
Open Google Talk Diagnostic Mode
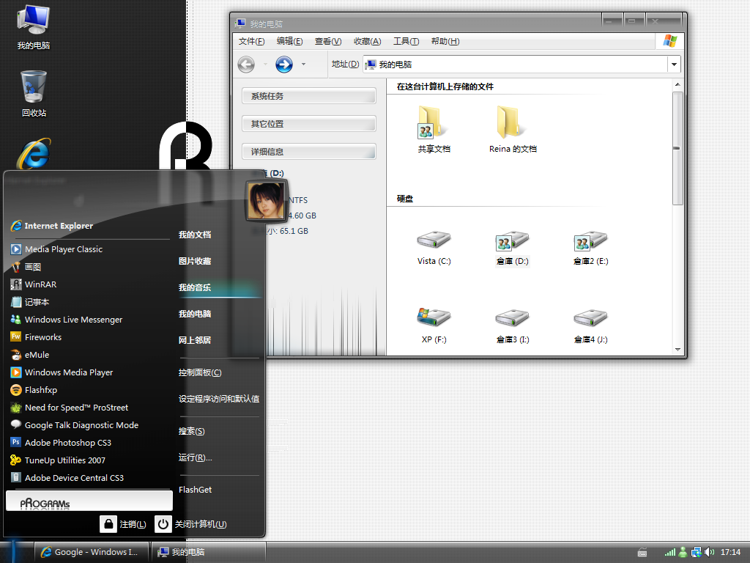click(x=75, y=425)
